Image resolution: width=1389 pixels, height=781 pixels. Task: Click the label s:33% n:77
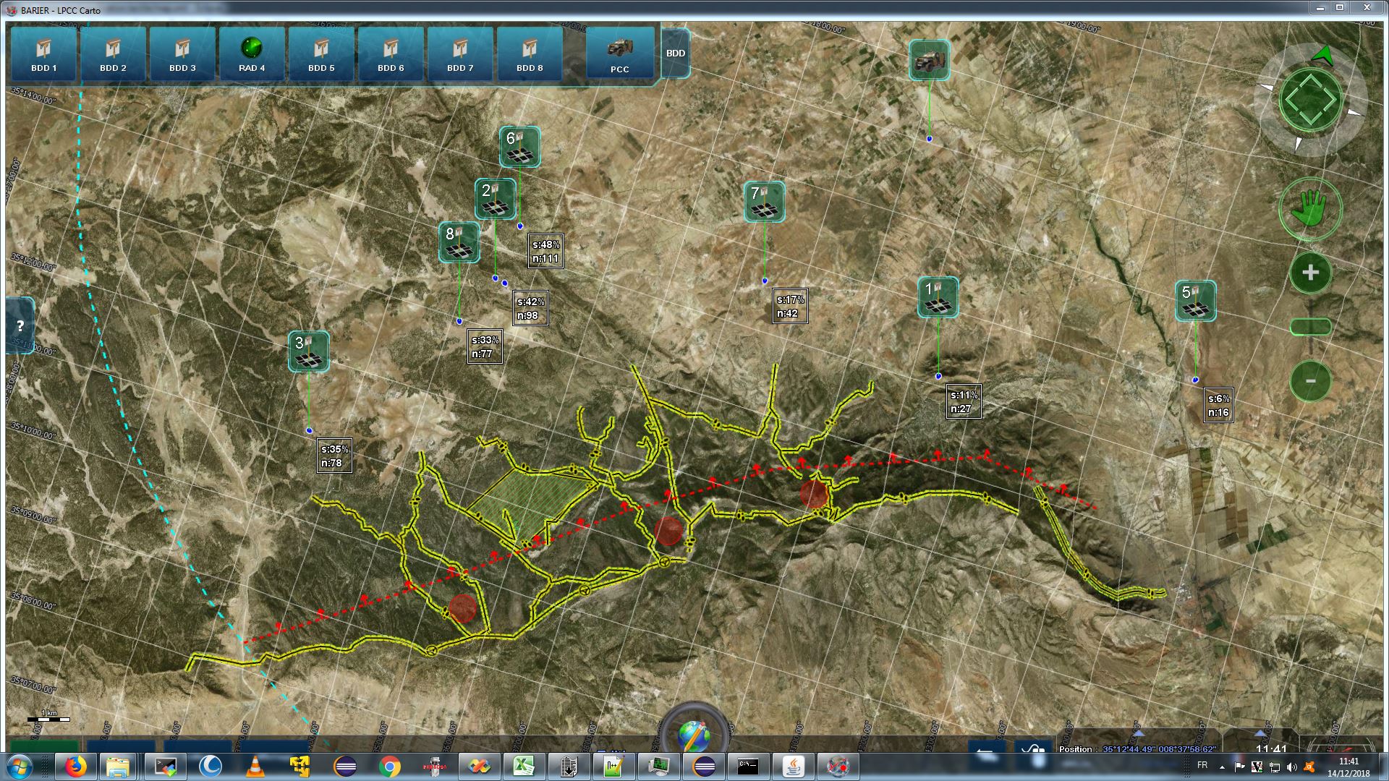pyautogui.click(x=485, y=346)
